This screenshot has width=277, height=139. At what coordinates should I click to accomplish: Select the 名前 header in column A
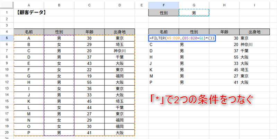click(x=29, y=32)
